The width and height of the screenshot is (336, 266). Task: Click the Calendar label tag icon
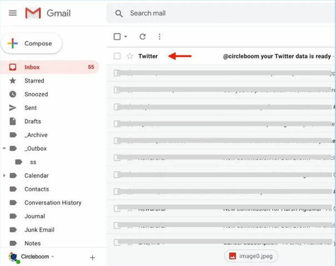pyautogui.click(x=13, y=176)
